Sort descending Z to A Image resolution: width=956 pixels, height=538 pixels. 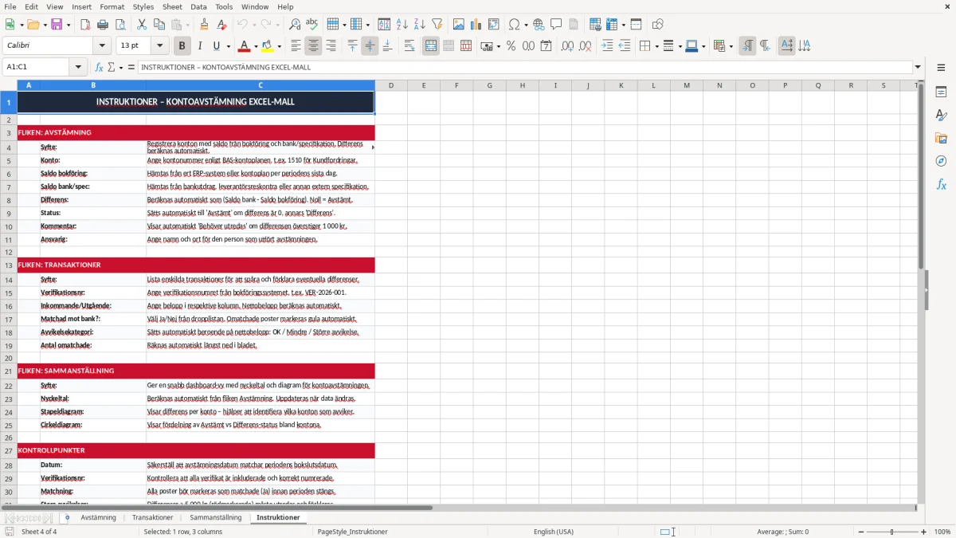click(x=419, y=25)
